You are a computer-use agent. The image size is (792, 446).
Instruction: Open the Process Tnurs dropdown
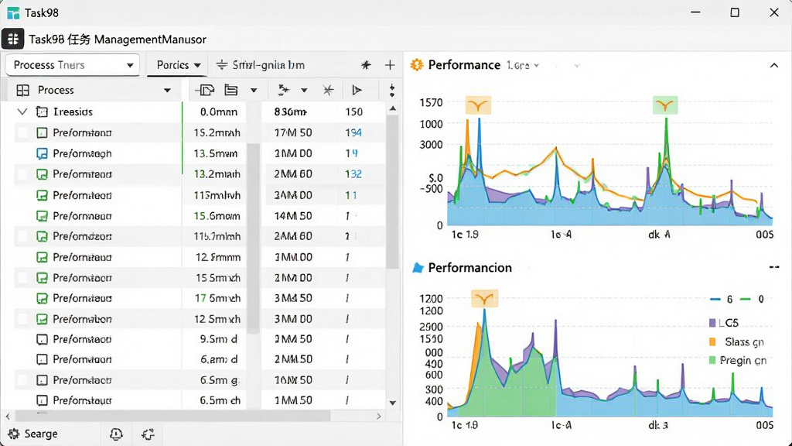(x=72, y=65)
